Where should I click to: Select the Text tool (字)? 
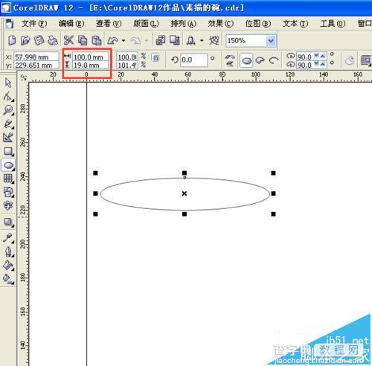[8, 205]
